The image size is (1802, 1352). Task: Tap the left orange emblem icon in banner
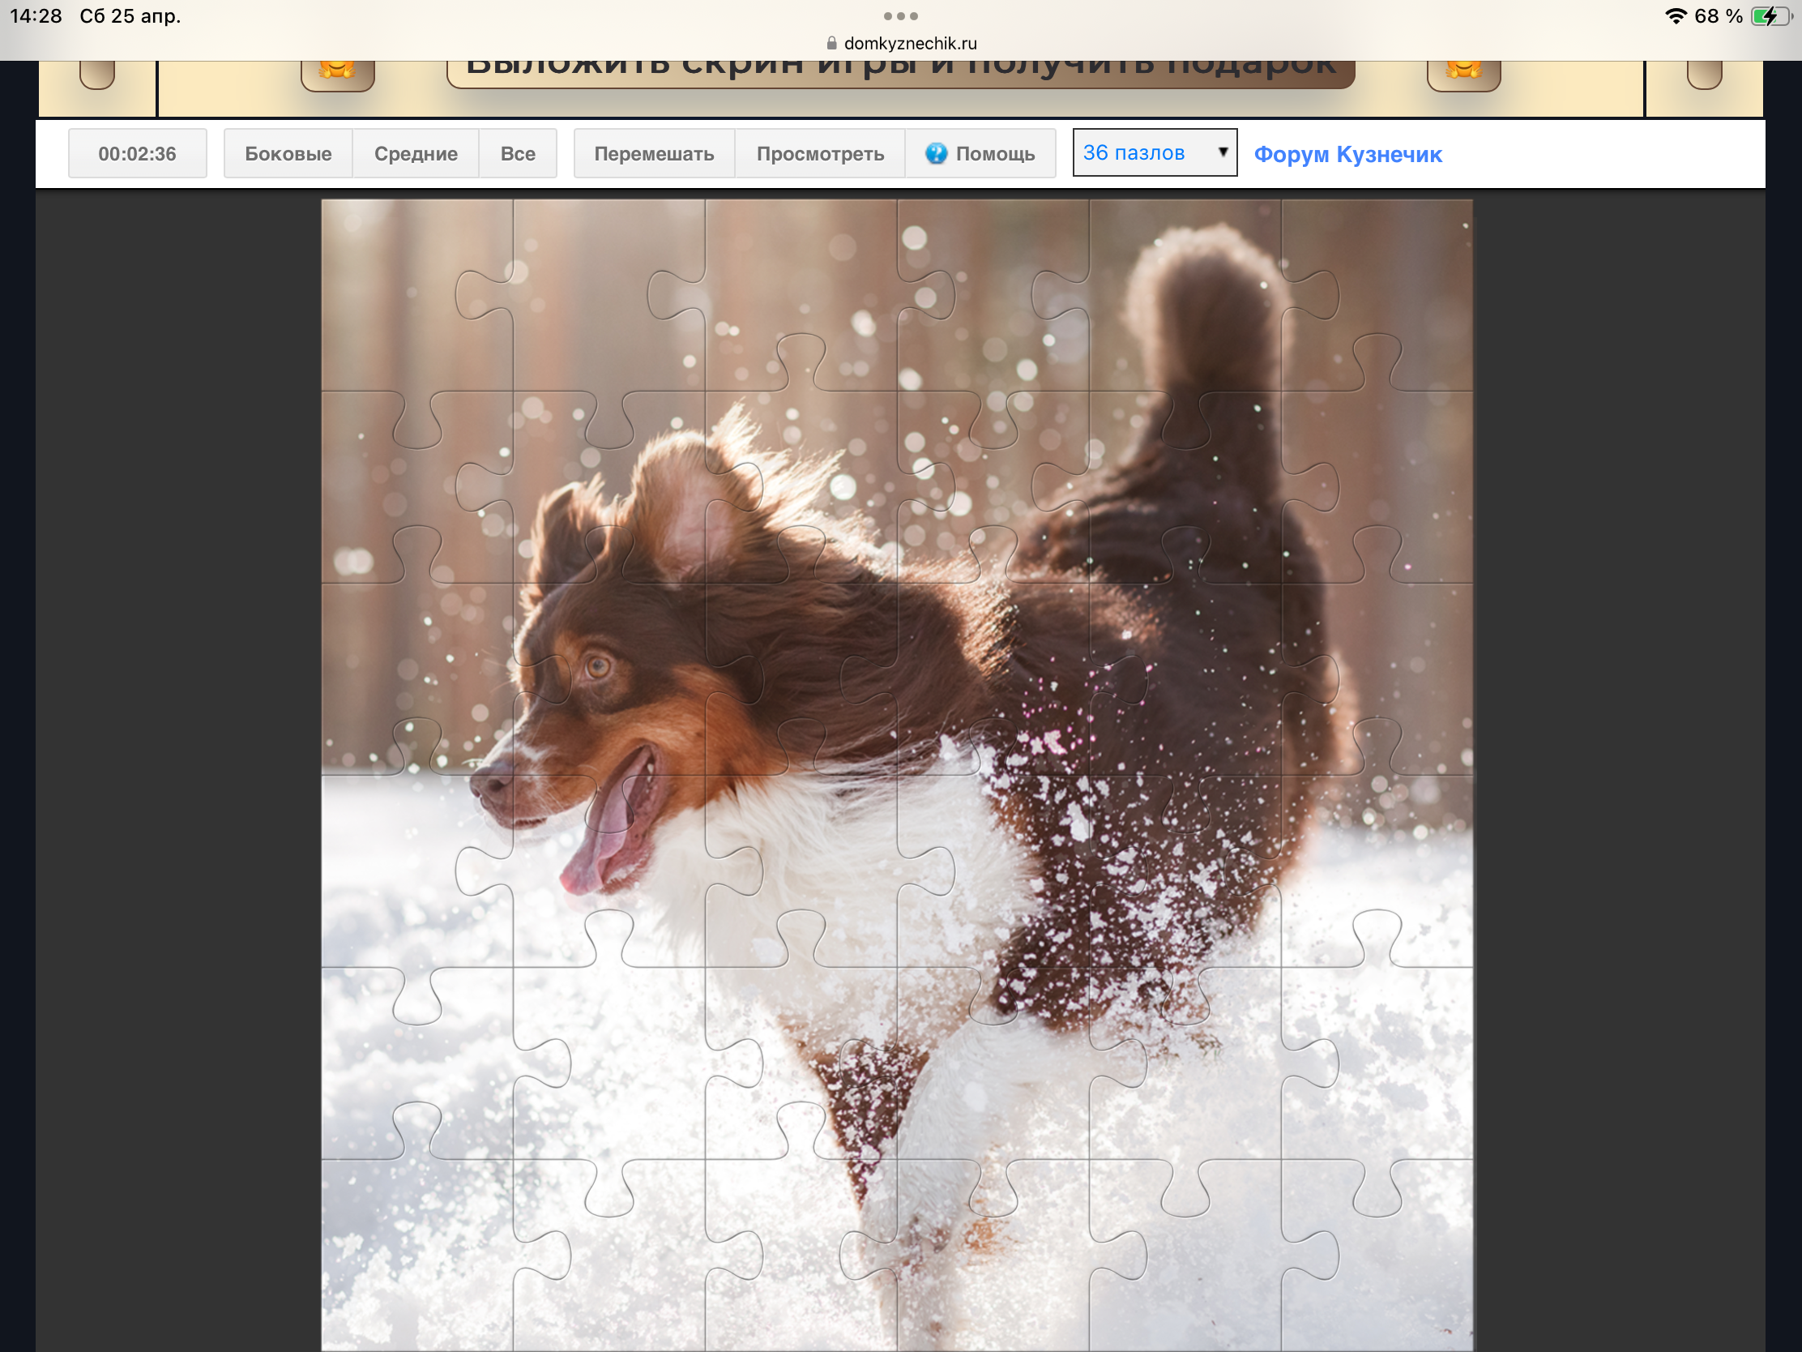click(337, 73)
